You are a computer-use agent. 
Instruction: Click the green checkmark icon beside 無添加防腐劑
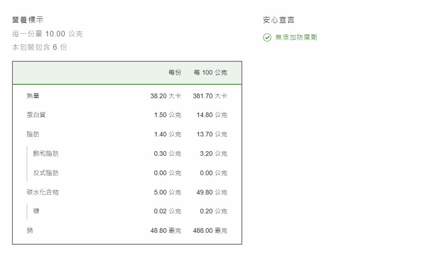[x=267, y=37]
